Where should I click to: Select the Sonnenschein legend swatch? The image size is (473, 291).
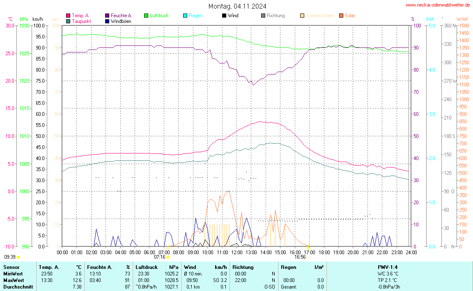click(x=302, y=16)
